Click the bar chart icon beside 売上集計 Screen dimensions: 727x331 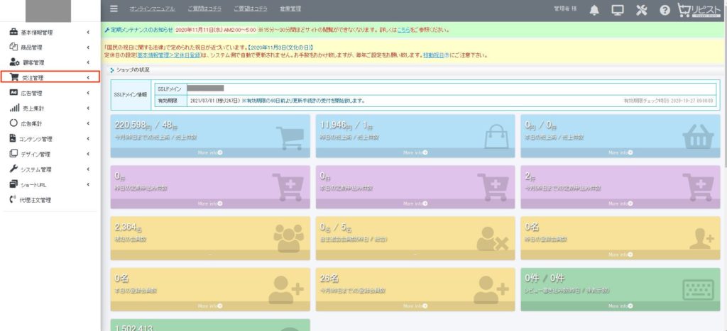(13, 108)
